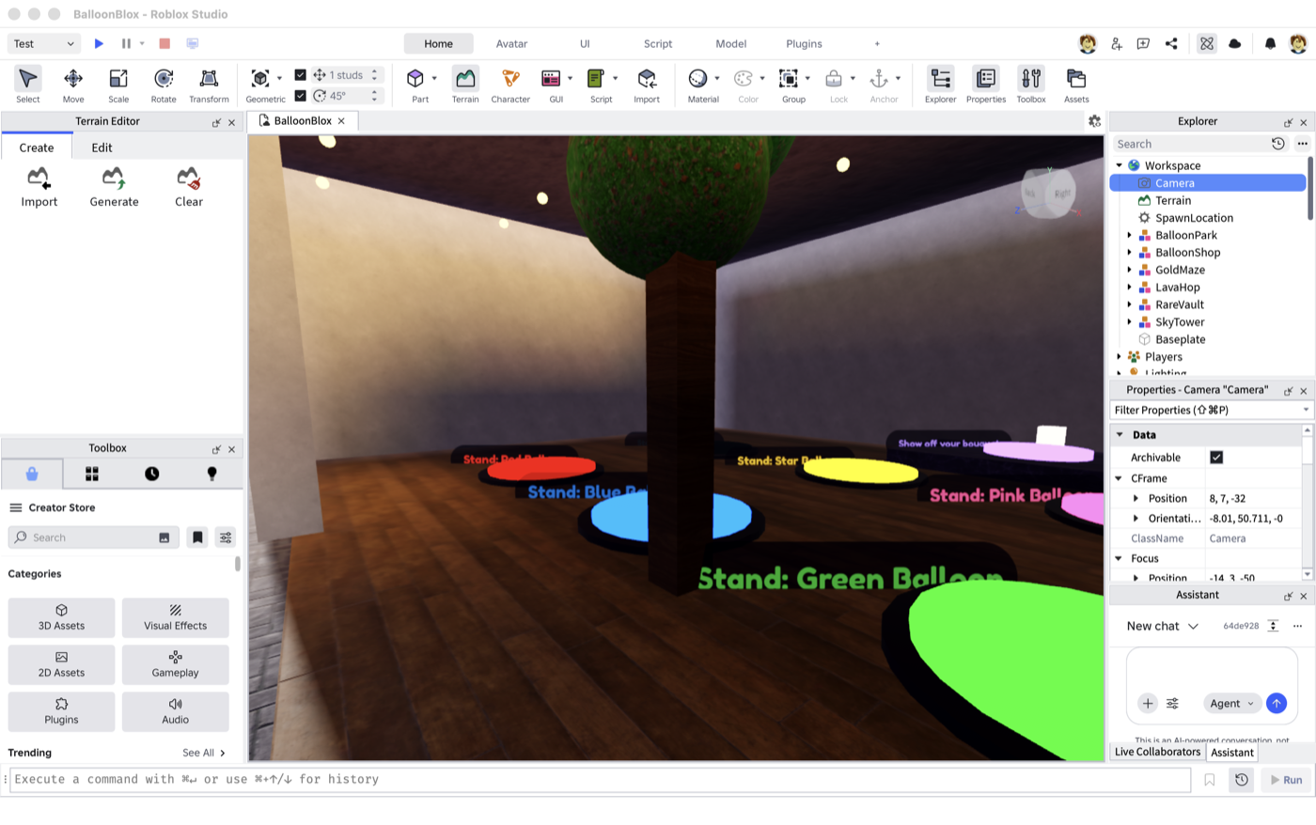The image size is (1316, 825).
Task: Open the 3D Assets category
Action: pyautogui.click(x=62, y=618)
